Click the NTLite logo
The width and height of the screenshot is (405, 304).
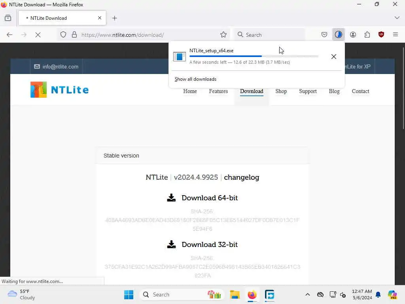tap(59, 90)
